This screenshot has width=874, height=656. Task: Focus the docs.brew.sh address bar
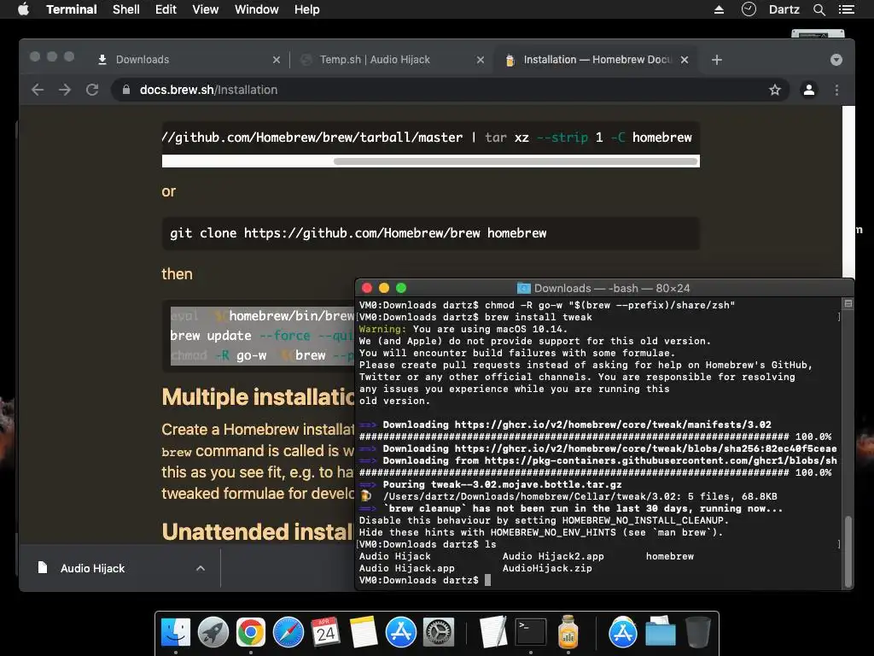click(446, 90)
